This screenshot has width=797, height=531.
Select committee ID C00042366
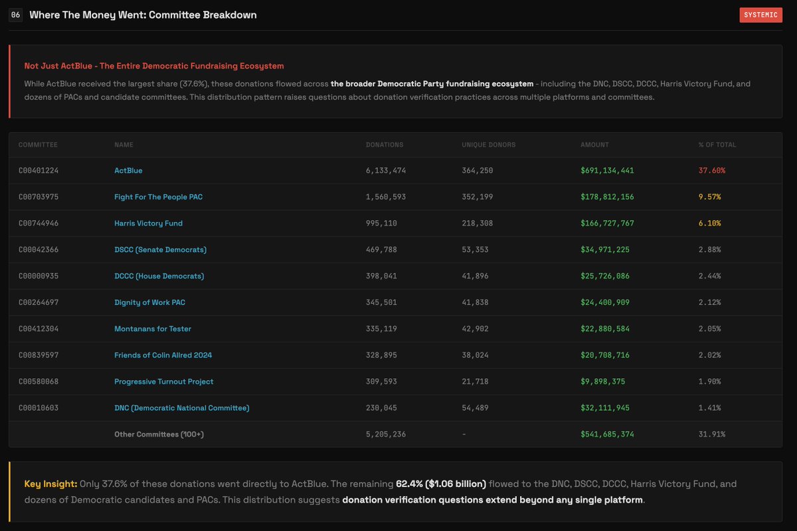click(x=39, y=250)
